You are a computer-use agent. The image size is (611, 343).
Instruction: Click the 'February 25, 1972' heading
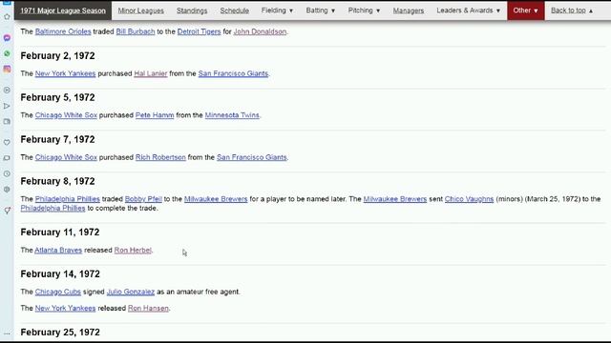pyautogui.click(x=60, y=333)
